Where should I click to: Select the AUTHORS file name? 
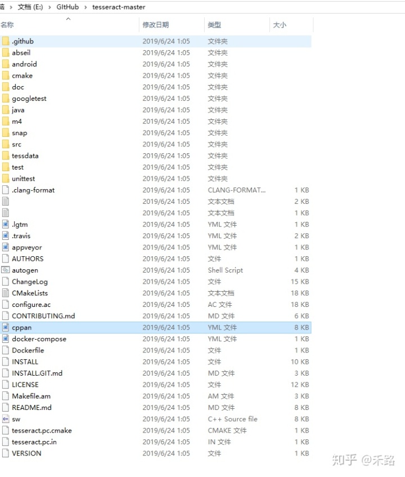click(x=28, y=259)
